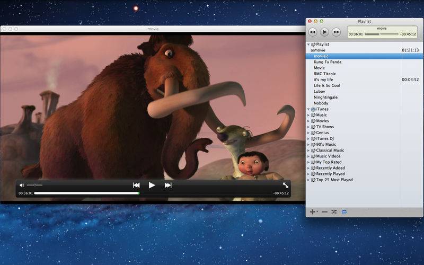Select the 'movie2' playlist entry
The height and width of the screenshot is (265, 424).
point(364,56)
